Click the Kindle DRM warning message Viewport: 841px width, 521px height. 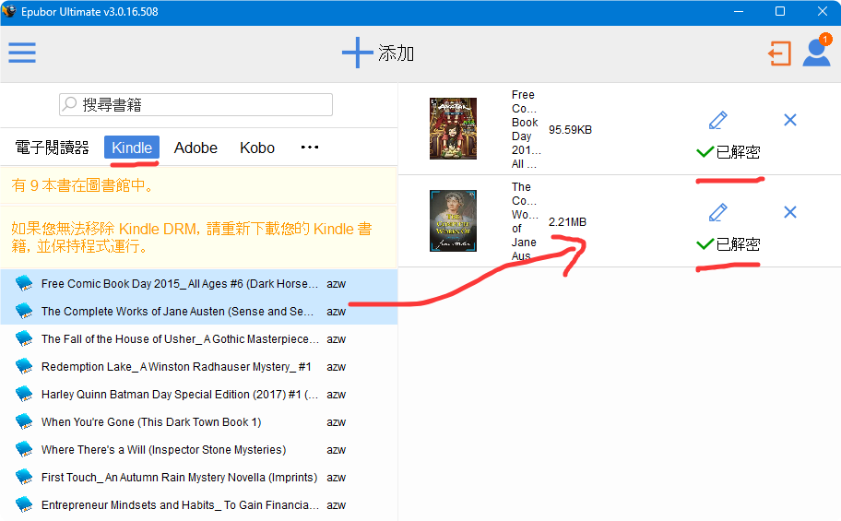coord(198,237)
